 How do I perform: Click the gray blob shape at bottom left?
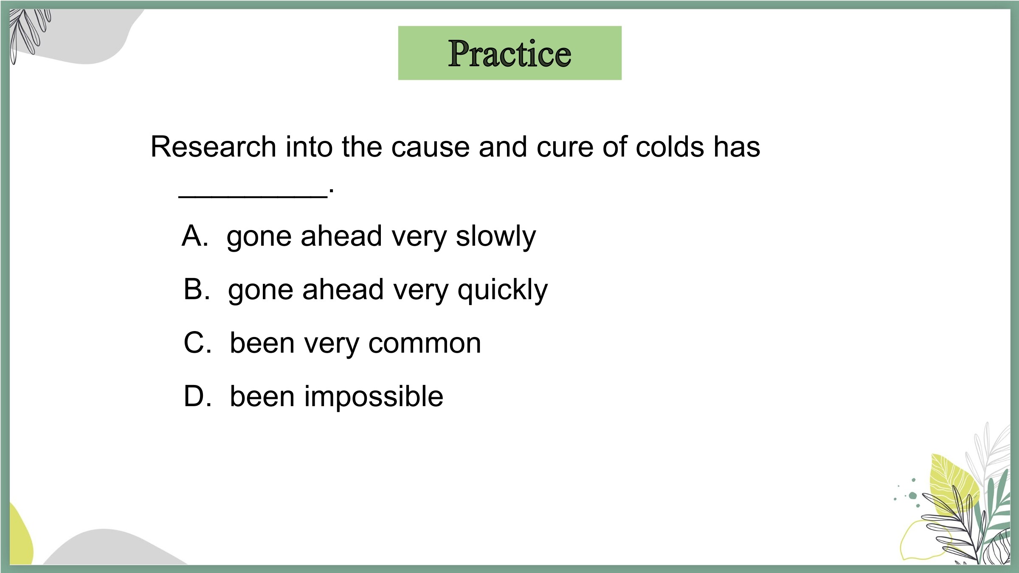point(115,548)
